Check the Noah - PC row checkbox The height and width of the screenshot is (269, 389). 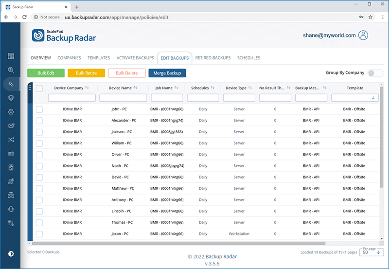point(39,166)
